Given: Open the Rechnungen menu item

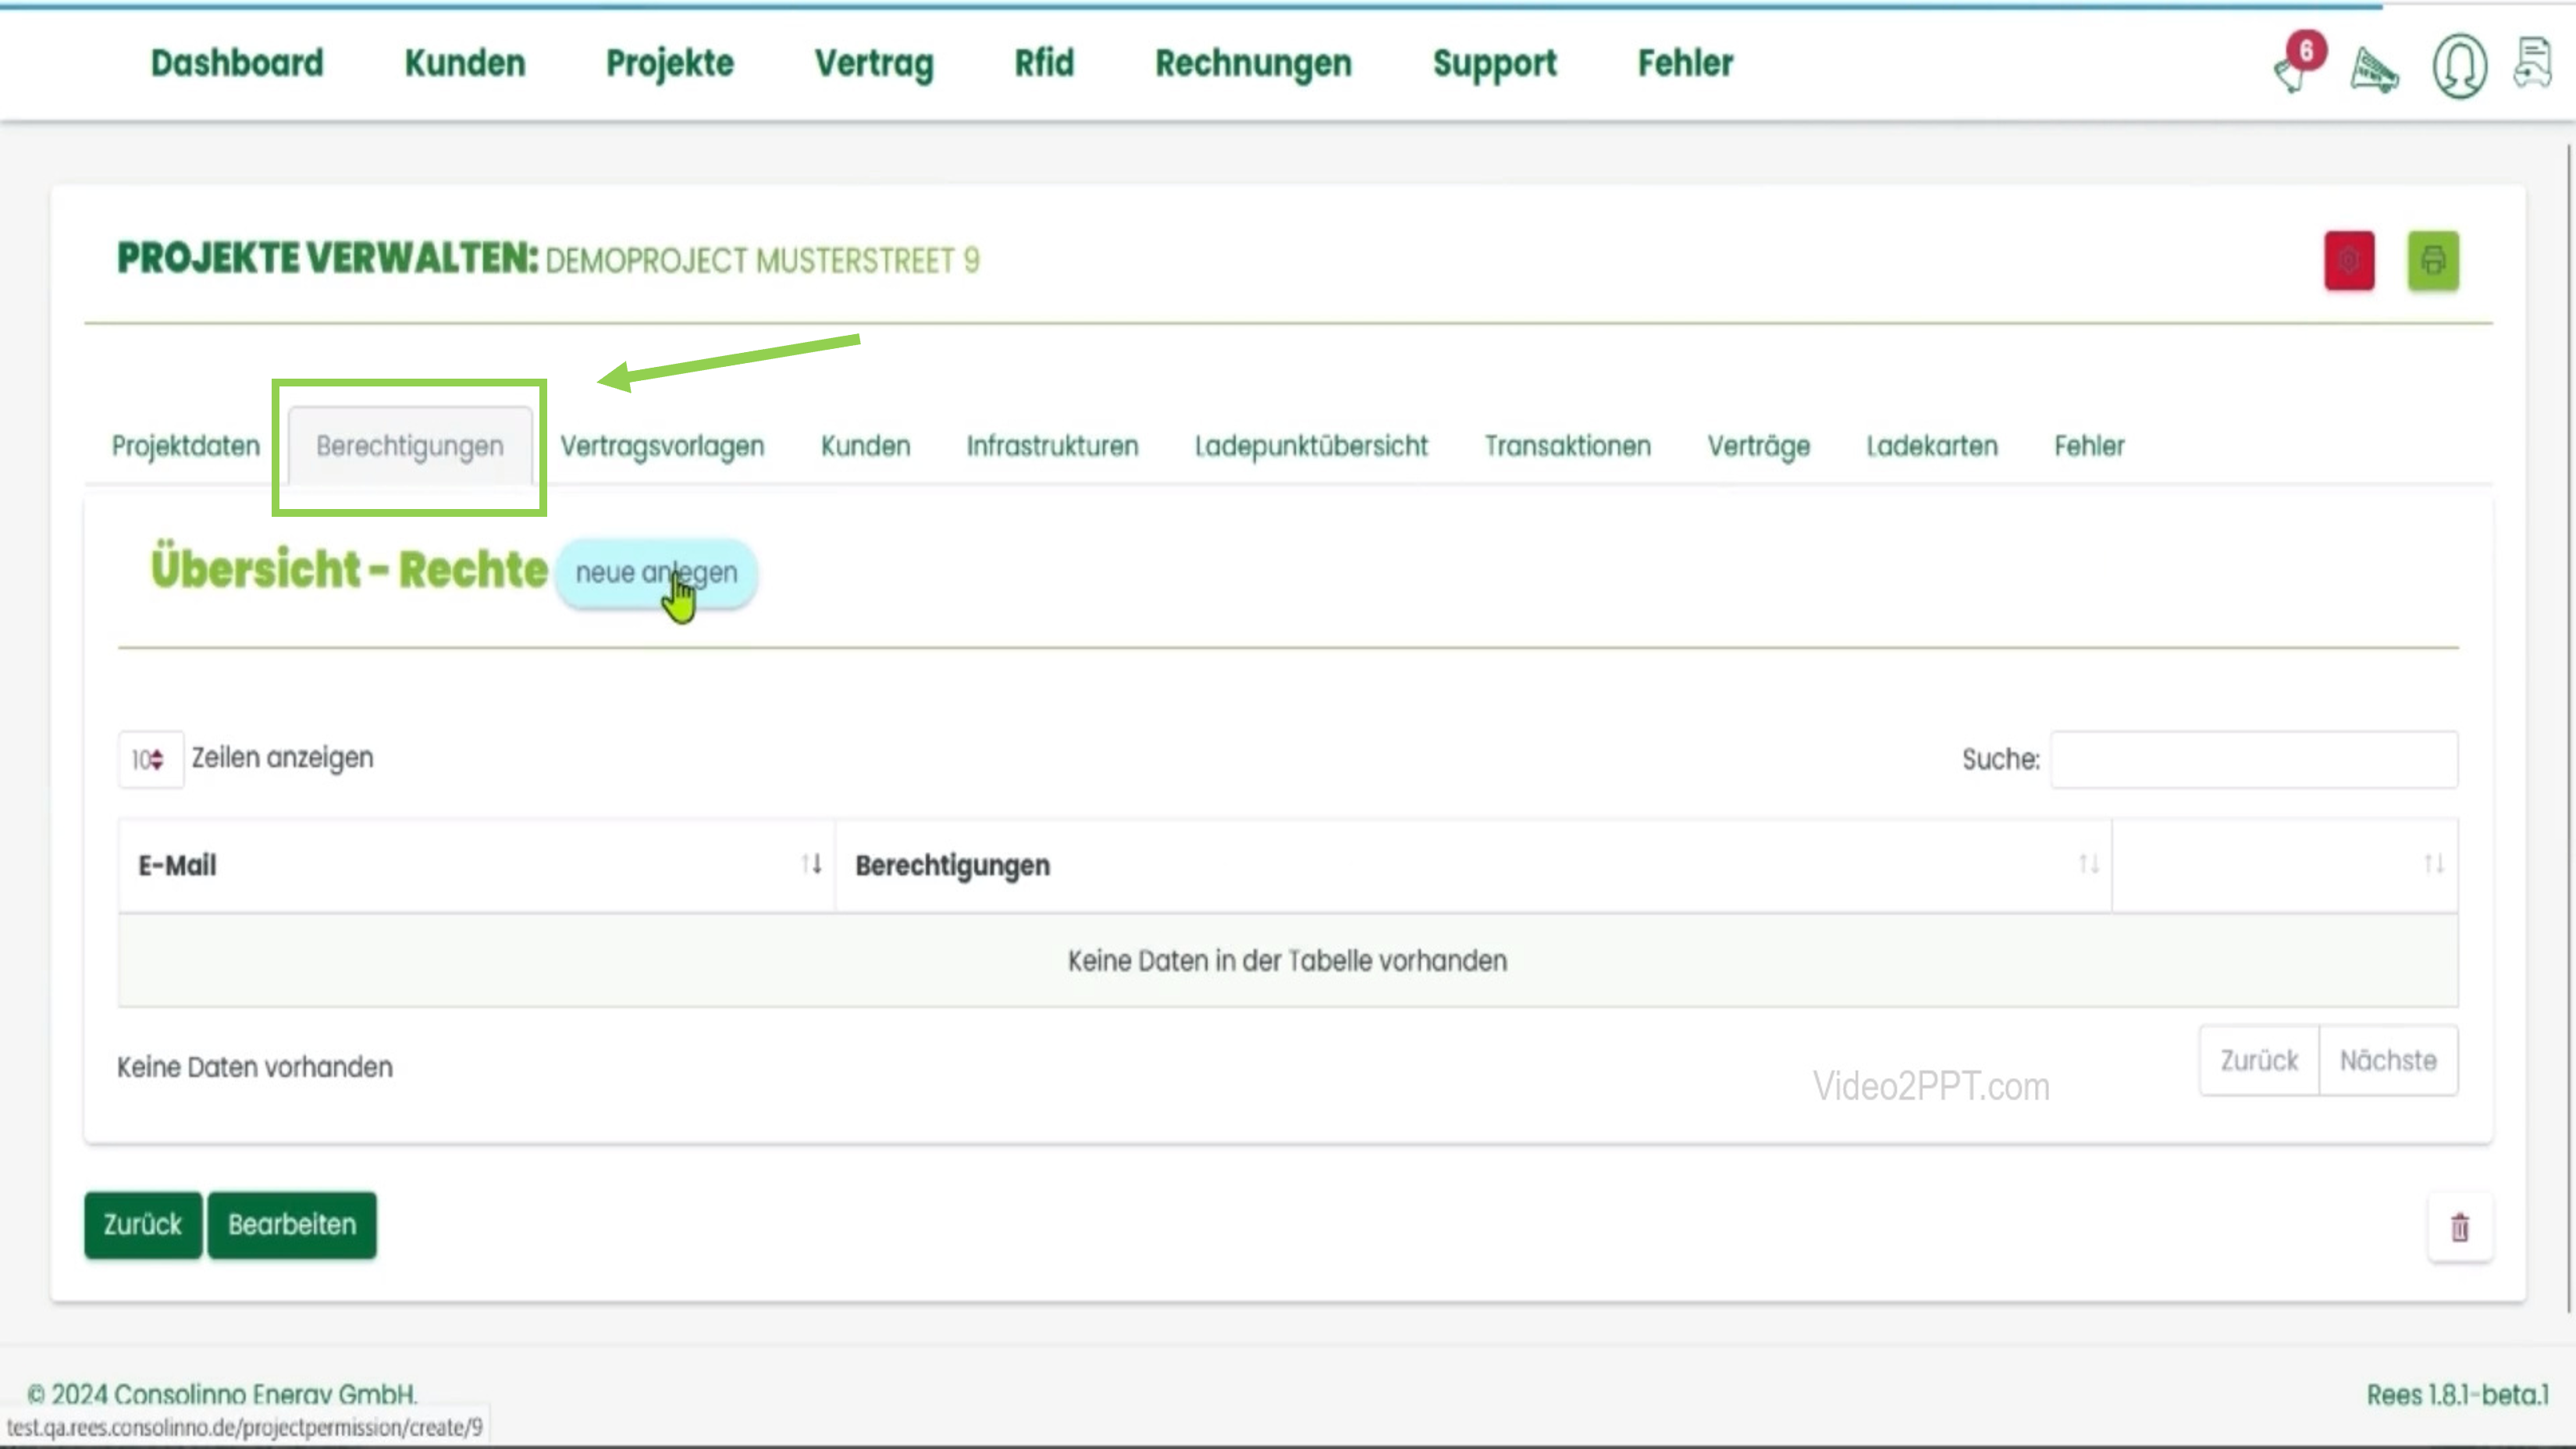Looking at the screenshot, I should pyautogui.click(x=1253, y=63).
